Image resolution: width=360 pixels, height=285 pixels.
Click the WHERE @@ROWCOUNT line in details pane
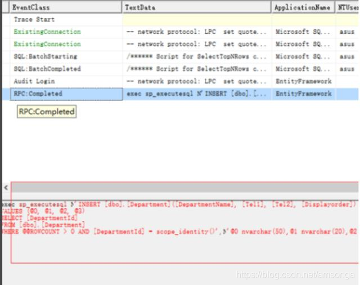[x=179, y=232]
